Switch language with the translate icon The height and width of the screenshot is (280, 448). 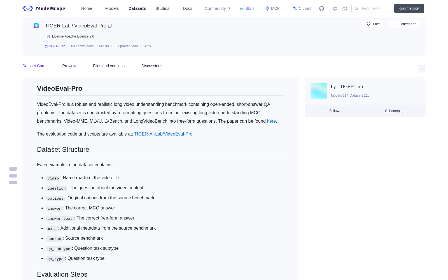[345, 8]
